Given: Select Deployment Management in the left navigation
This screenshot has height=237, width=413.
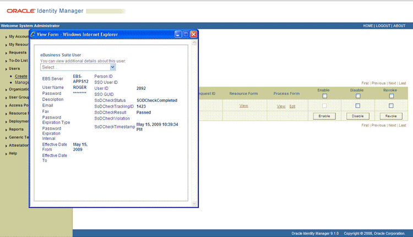Looking at the screenshot, I should 19,121.
